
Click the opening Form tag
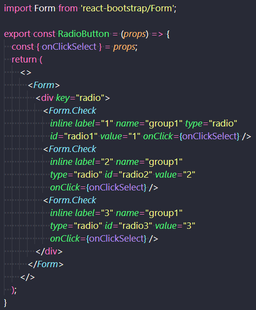[44, 85]
